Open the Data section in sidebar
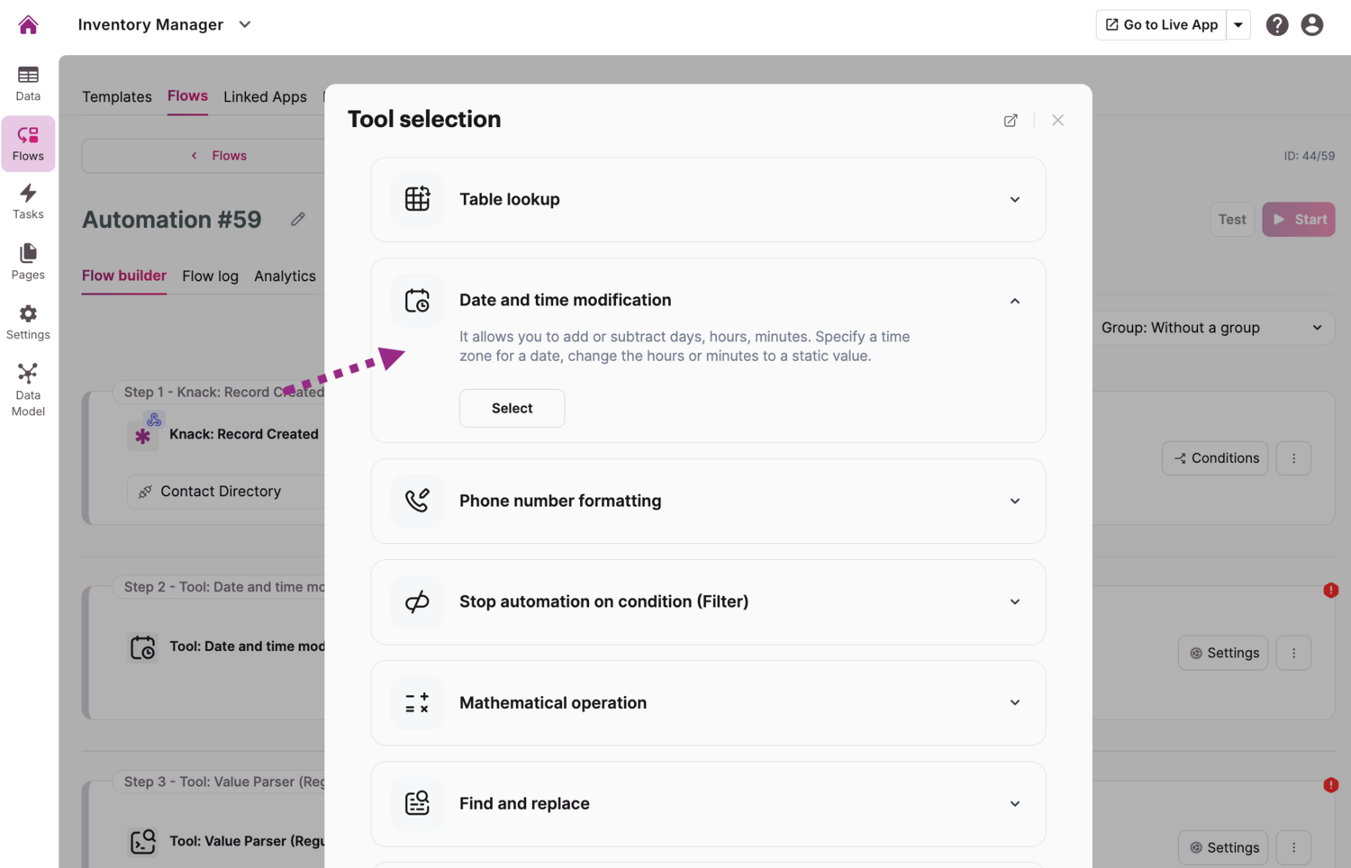This screenshot has width=1351, height=868. pos(28,83)
